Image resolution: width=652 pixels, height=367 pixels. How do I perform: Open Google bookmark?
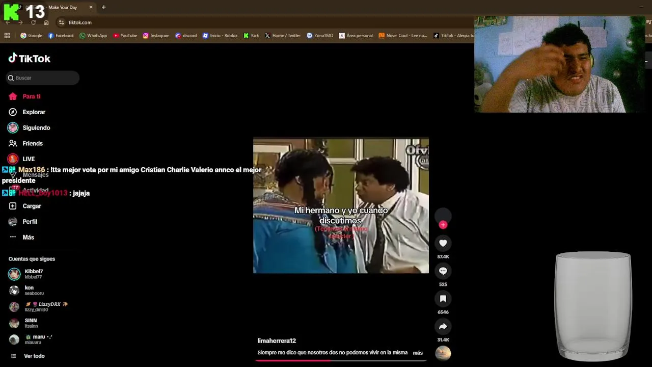31,36
